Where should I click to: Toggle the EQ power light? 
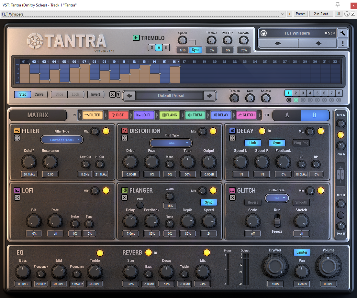(x=100, y=253)
